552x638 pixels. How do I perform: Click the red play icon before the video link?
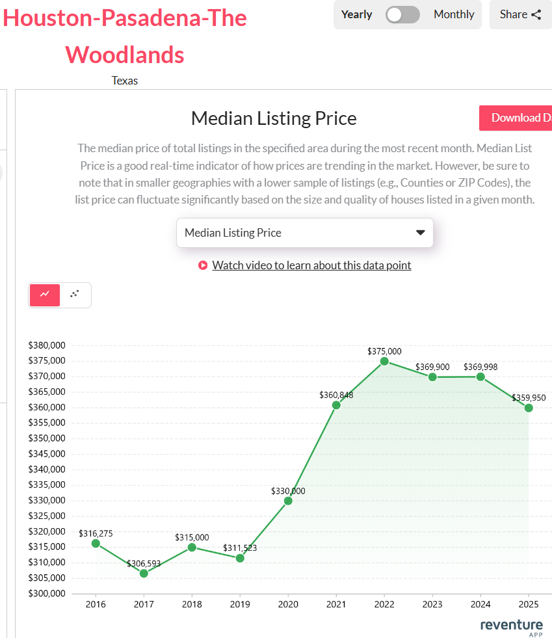(x=202, y=265)
